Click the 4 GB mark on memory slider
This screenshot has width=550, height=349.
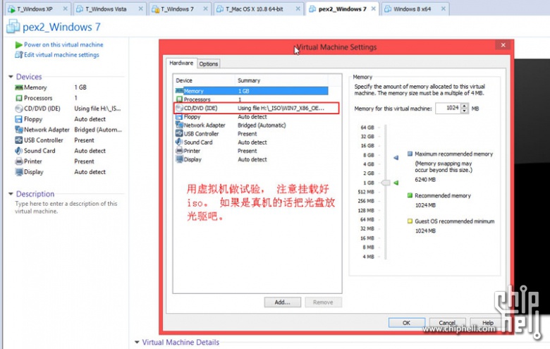click(x=368, y=164)
